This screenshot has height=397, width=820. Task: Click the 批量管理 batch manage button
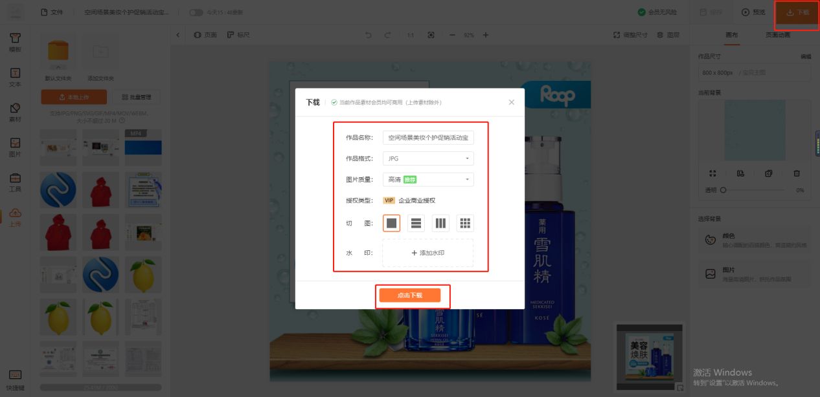click(x=137, y=97)
